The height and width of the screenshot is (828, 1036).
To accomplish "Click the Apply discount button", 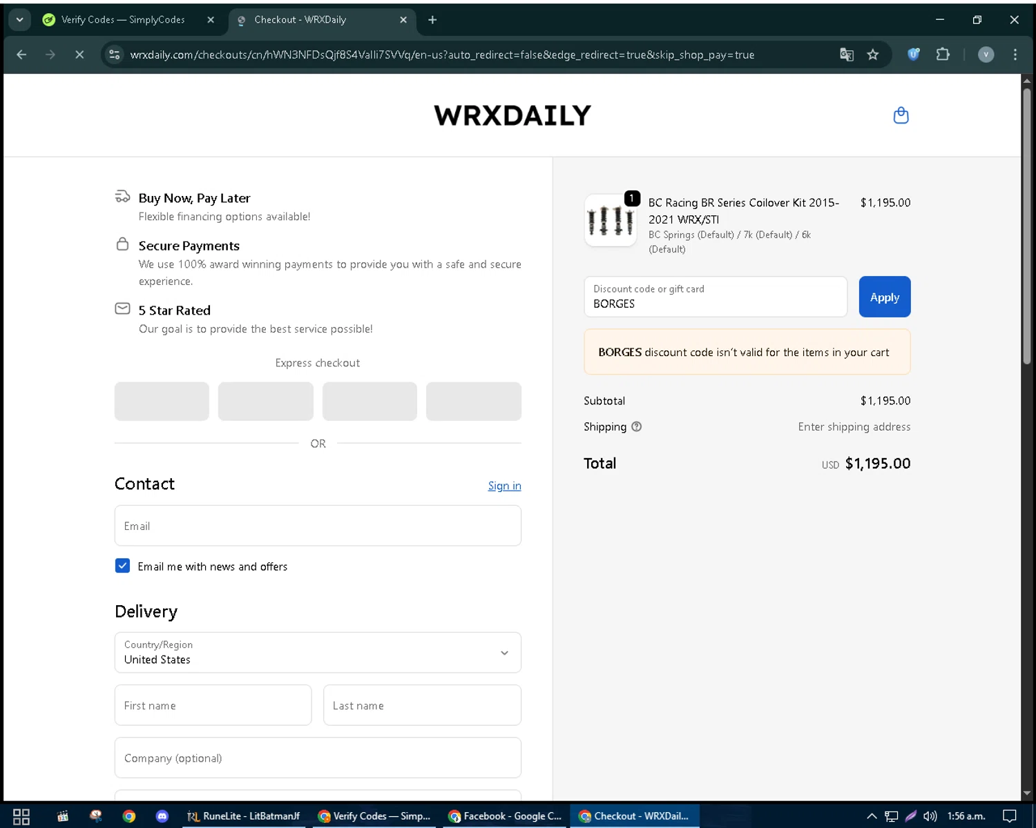I will click(x=885, y=297).
